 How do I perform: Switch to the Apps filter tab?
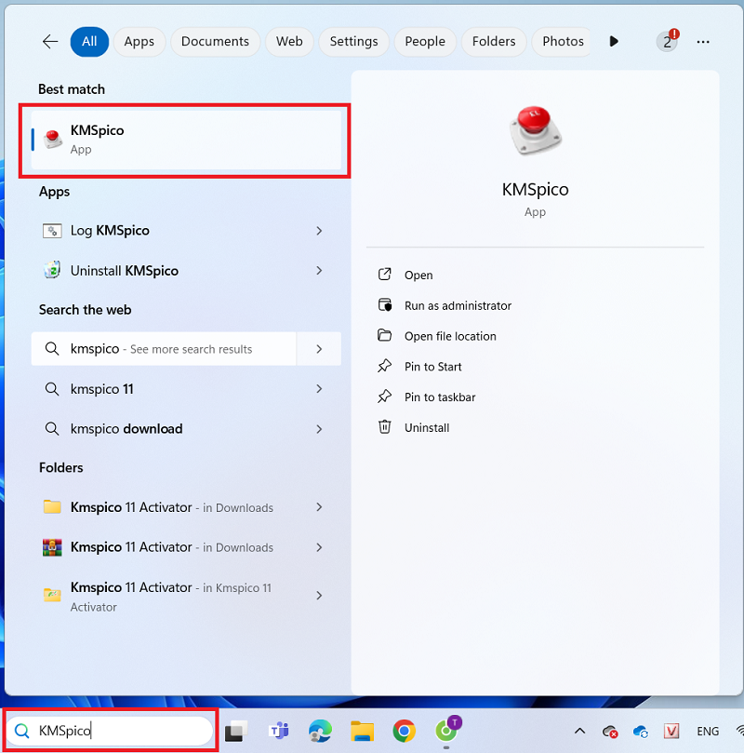(x=139, y=42)
